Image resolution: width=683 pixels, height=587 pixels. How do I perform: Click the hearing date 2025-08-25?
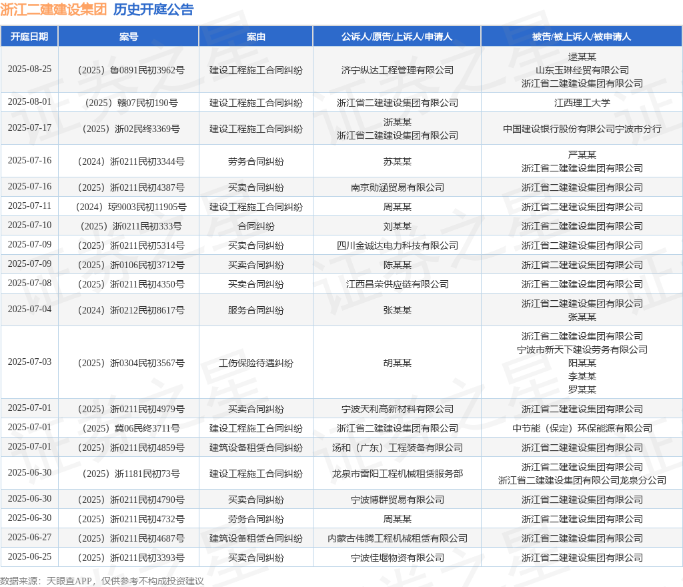click(x=29, y=69)
